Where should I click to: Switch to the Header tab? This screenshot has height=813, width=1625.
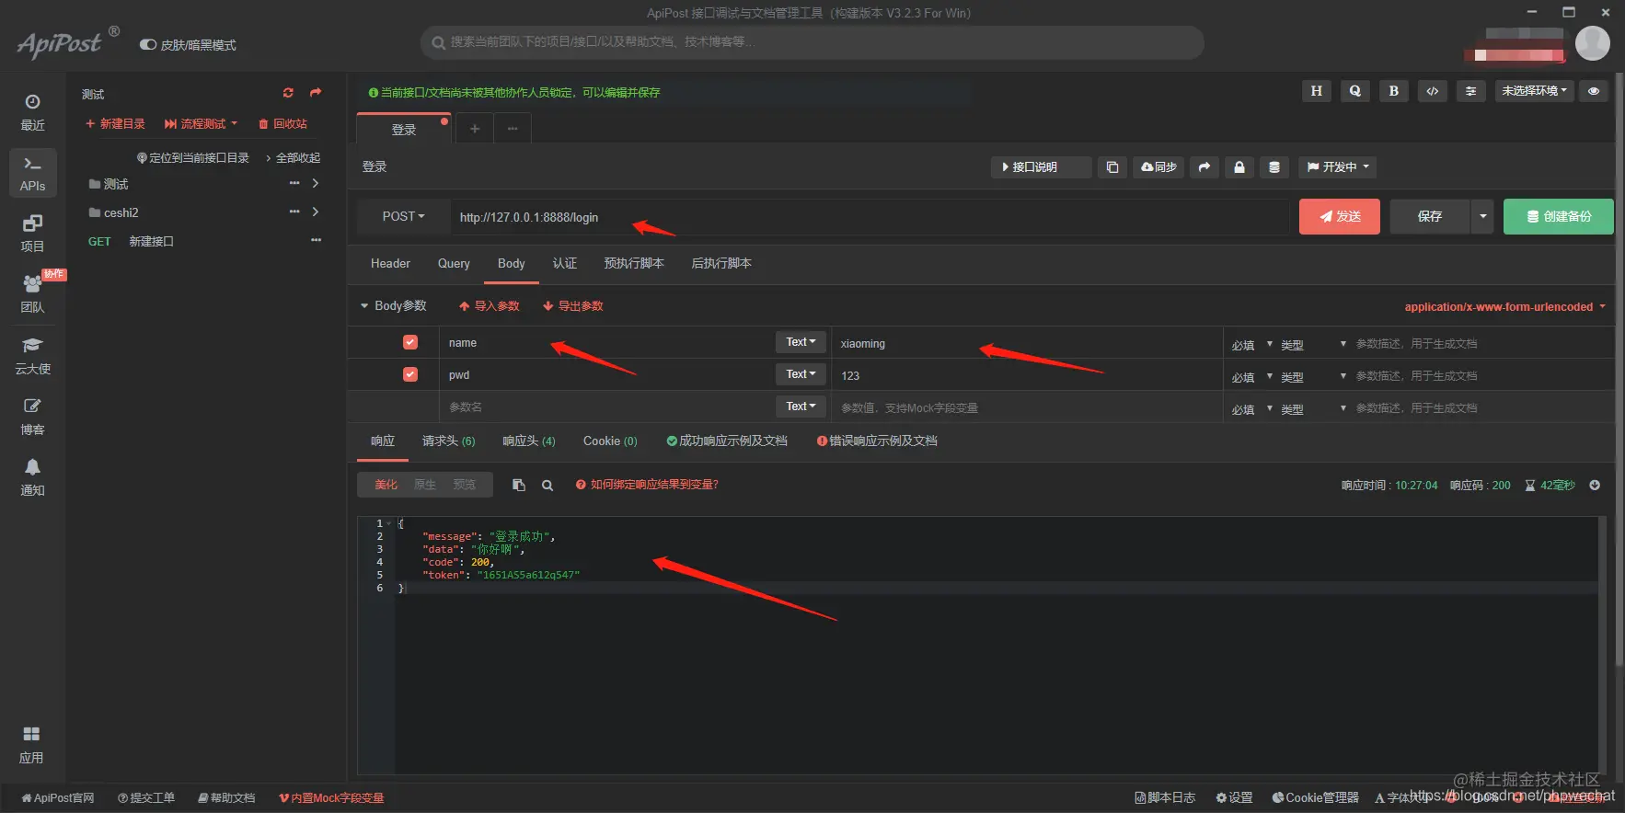click(390, 264)
